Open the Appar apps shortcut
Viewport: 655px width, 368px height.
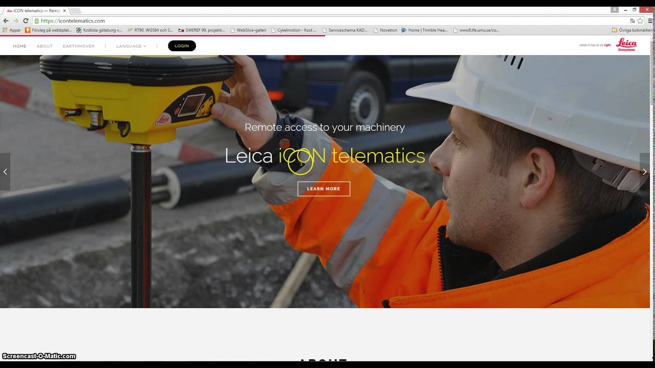tap(11, 30)
